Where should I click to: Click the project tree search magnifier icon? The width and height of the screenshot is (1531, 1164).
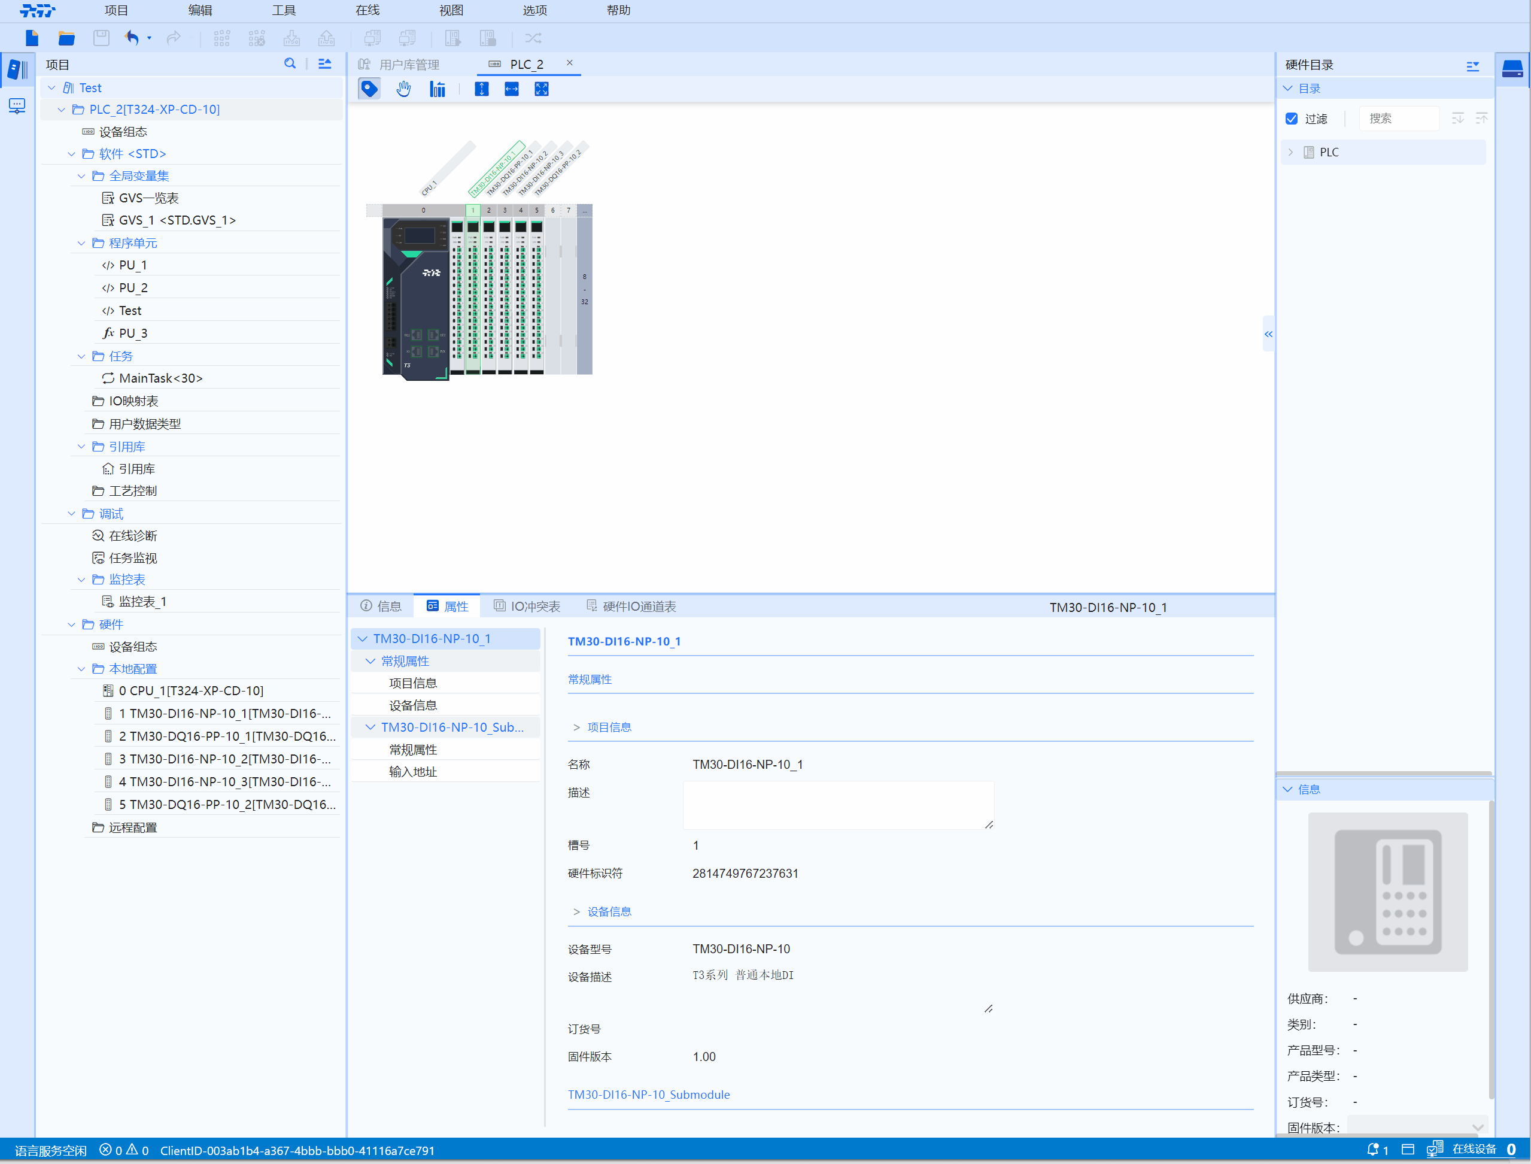pos(290,63)
